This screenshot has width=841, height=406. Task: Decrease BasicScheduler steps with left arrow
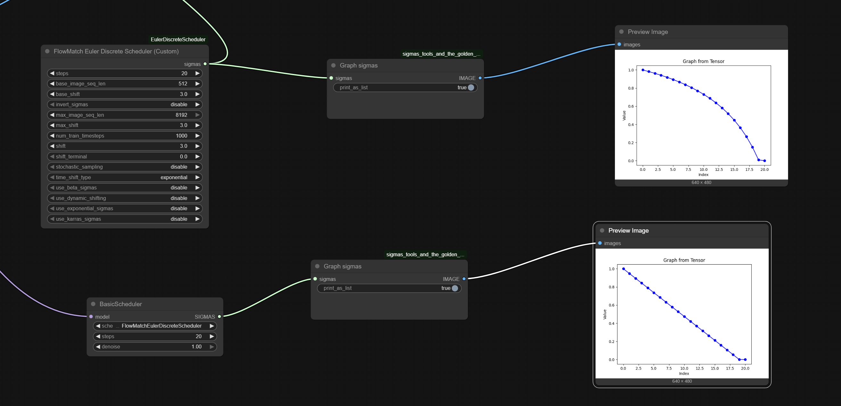(98, 336)
